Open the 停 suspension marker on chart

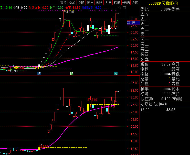click(116, 73)
